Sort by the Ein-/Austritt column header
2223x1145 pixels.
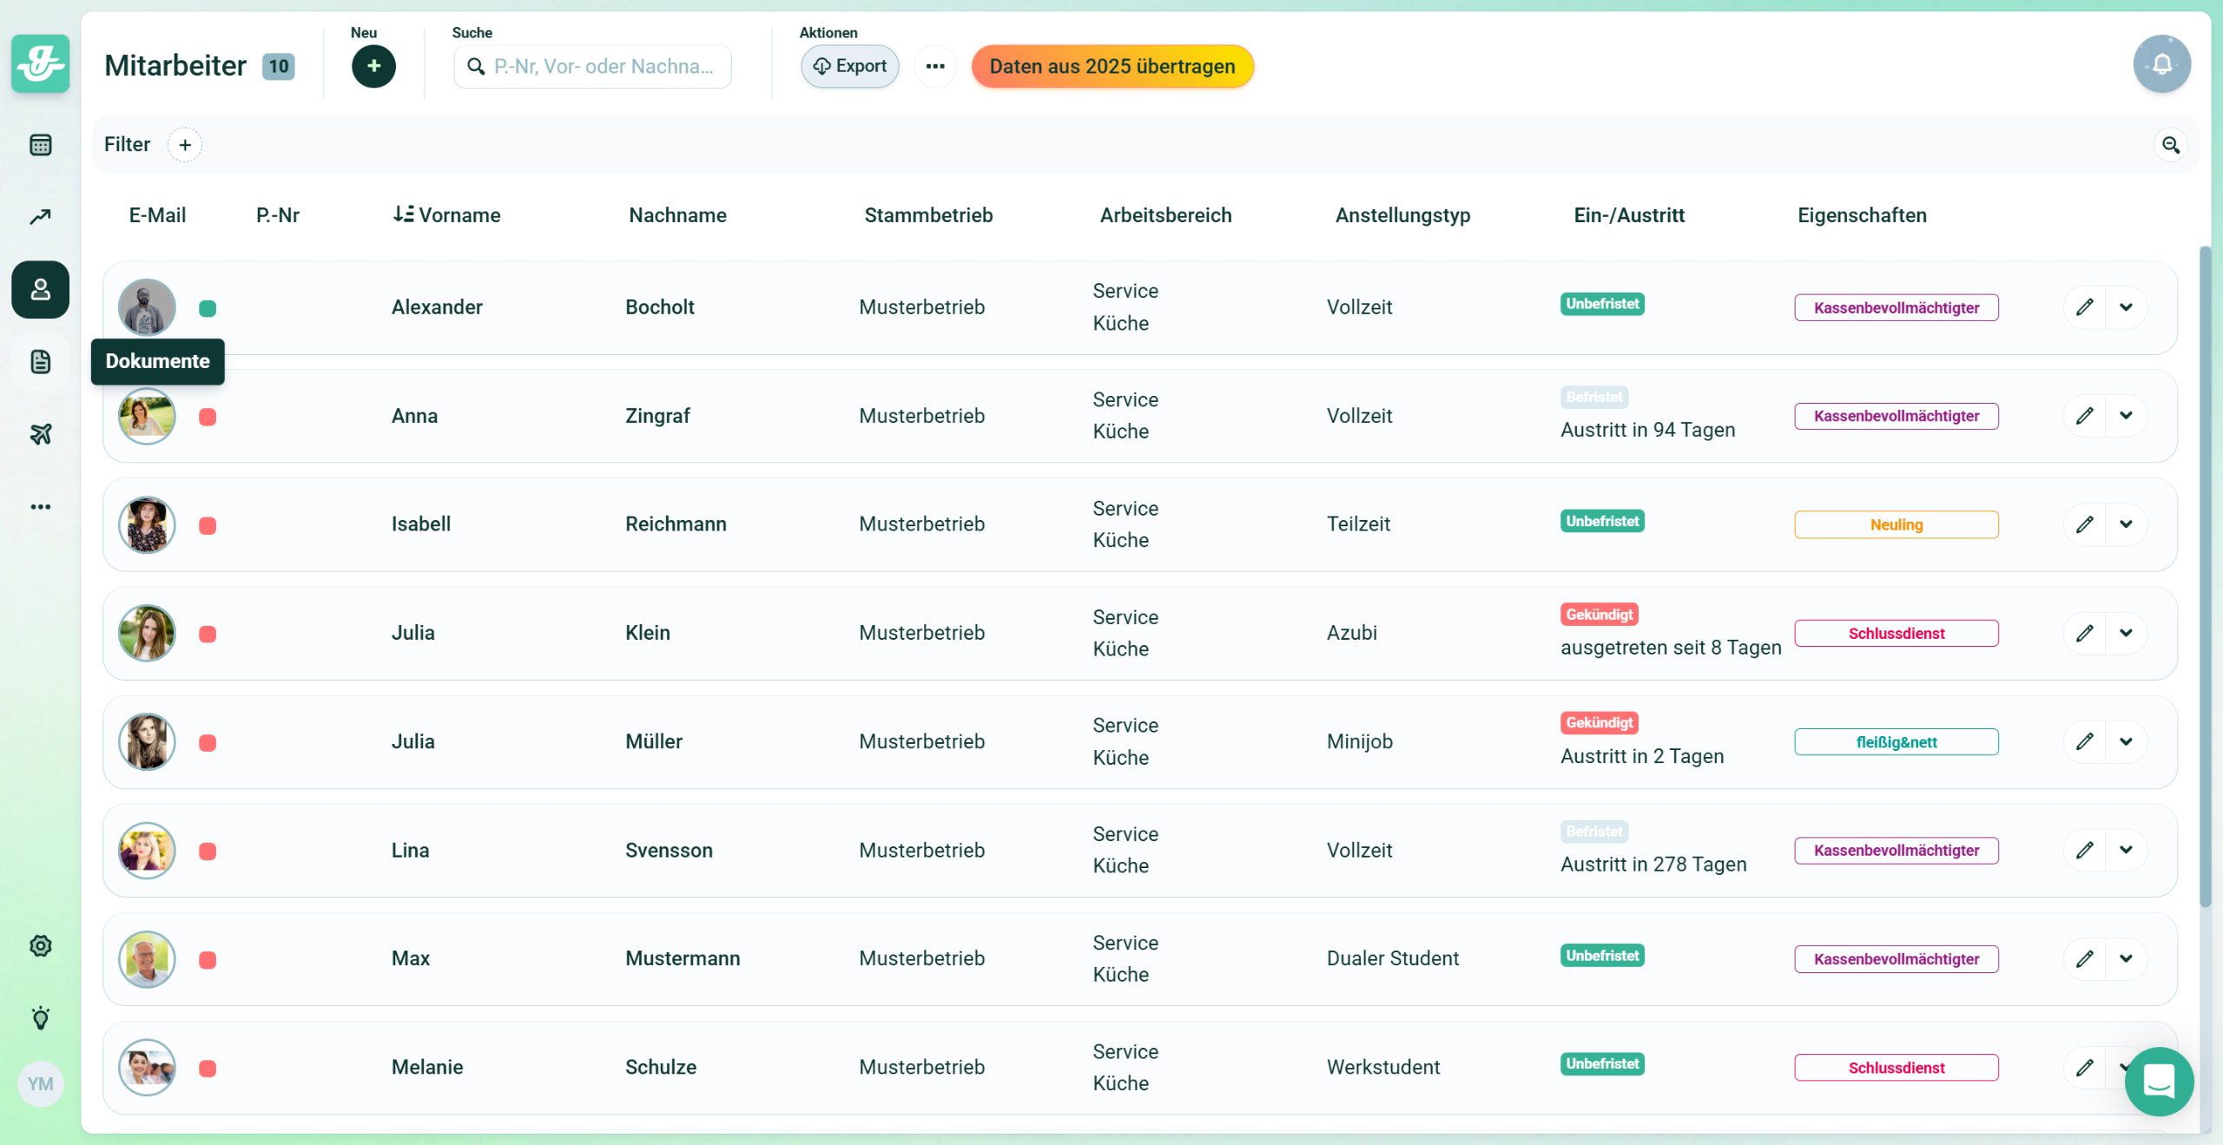[1629, 215]
